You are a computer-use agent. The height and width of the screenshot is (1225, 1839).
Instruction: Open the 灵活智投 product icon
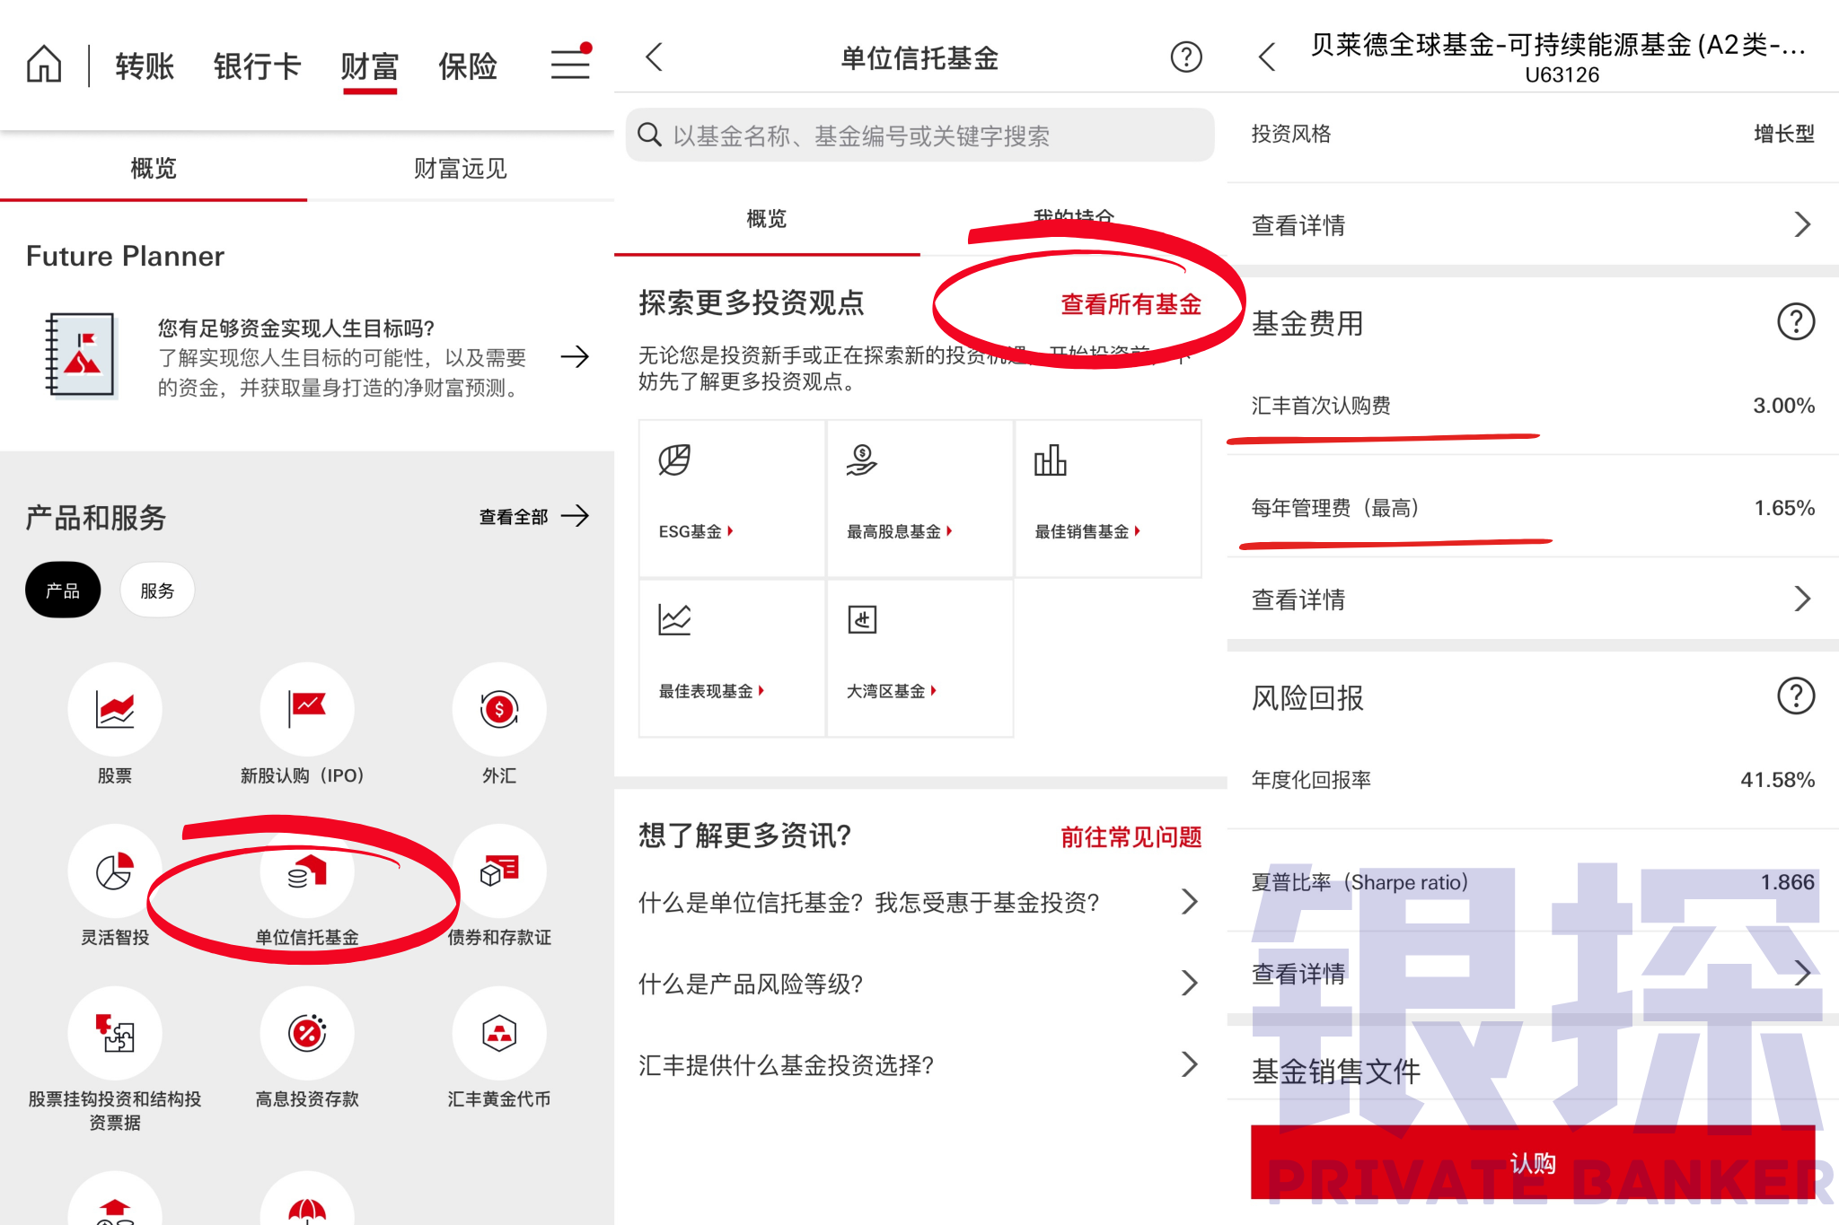(115, 871)
